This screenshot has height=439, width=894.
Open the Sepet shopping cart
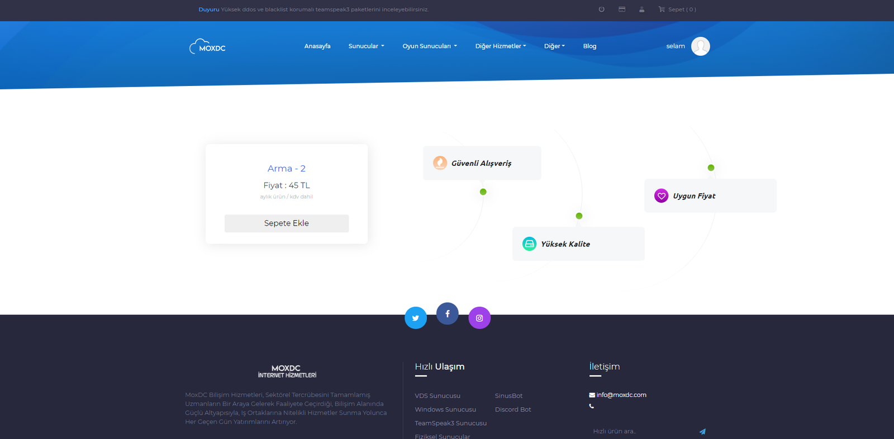coord(677,9)
